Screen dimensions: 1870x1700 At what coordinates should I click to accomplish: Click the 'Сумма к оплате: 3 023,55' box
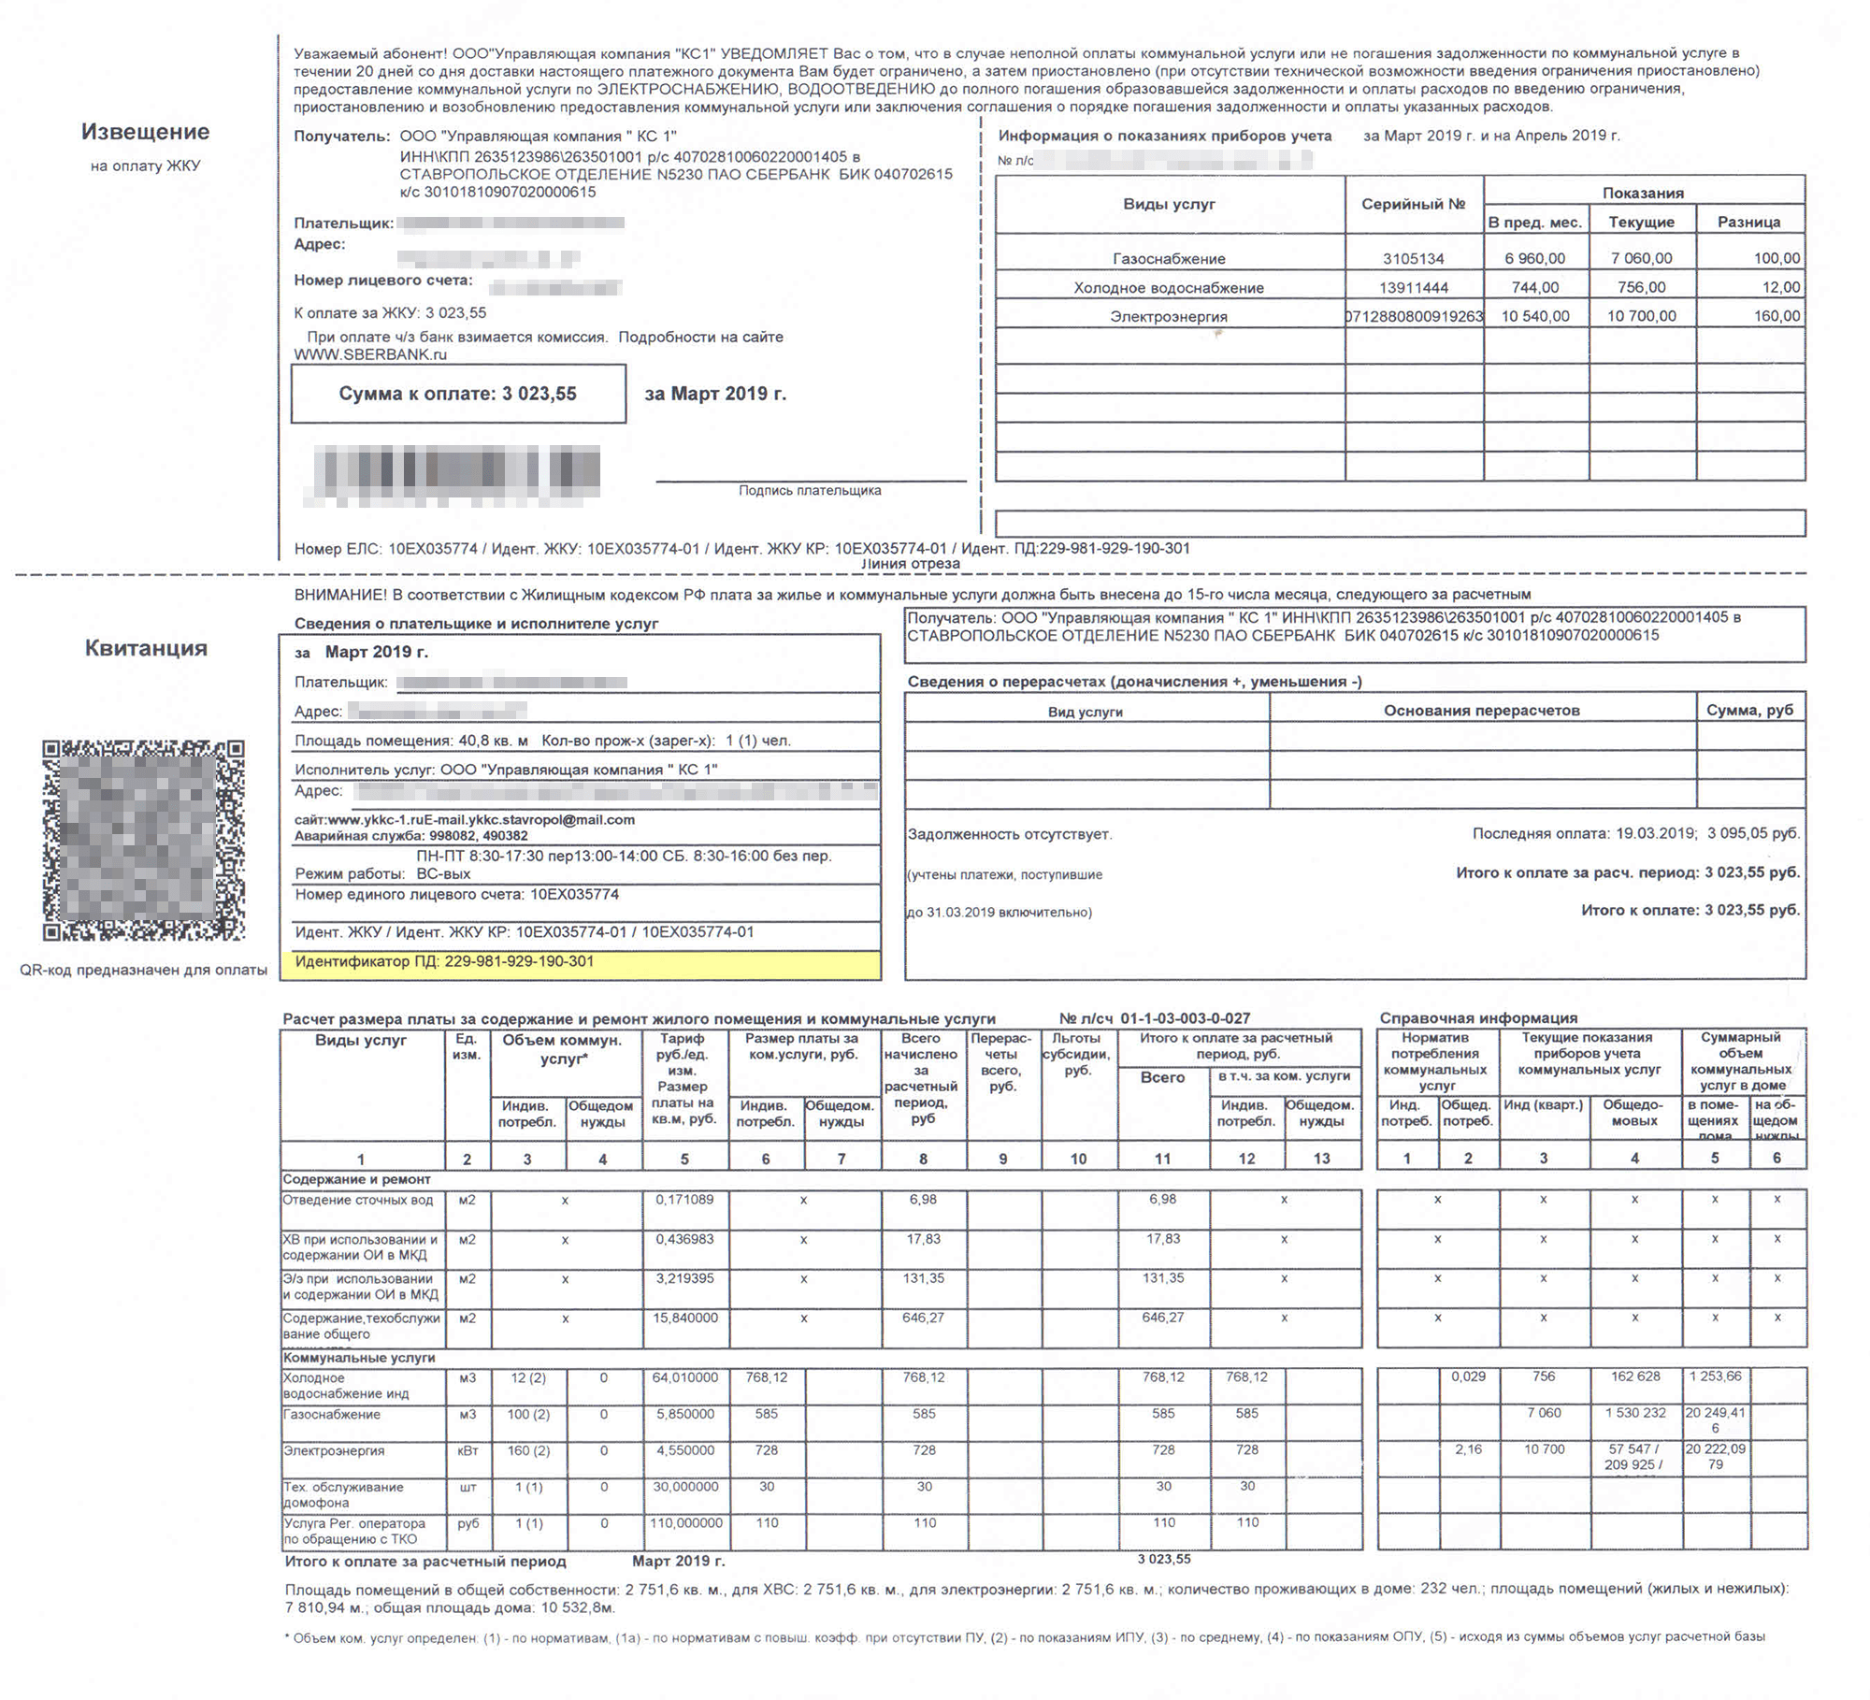(x=458, y=394)
